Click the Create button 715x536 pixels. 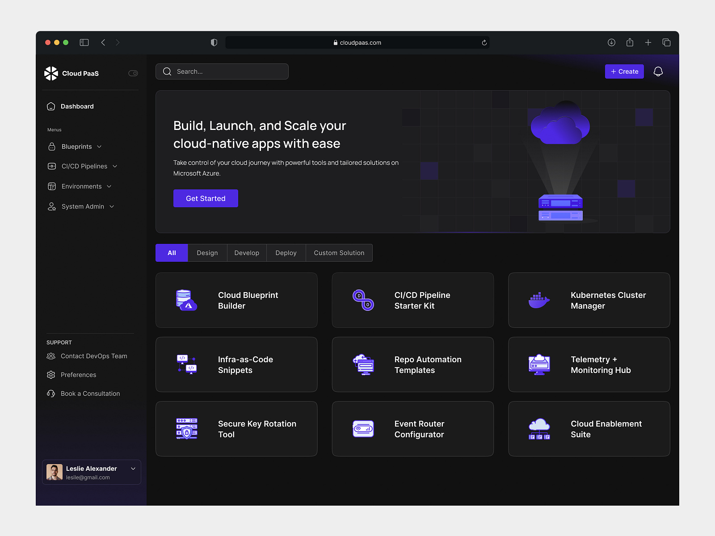[624, 71]
